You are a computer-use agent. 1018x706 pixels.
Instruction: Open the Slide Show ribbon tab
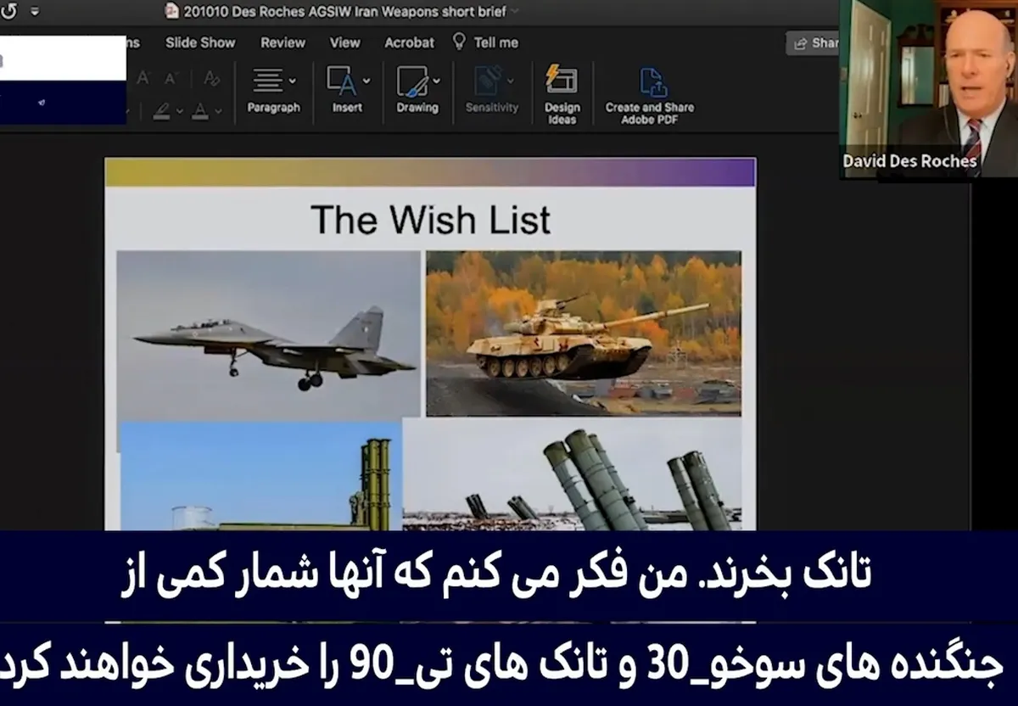199,42
